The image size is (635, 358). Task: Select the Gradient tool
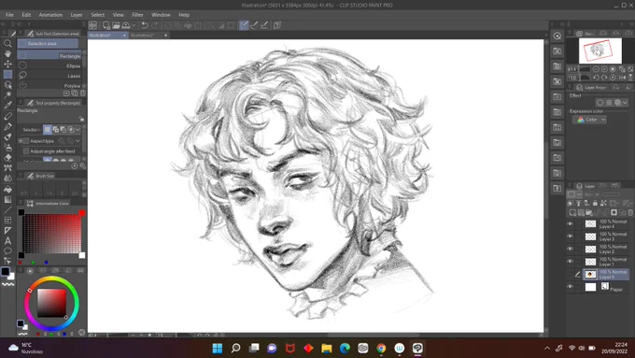7,199
